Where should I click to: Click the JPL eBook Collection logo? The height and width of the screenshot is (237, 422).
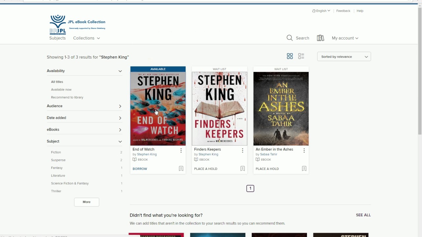click(x=77, y=24)
